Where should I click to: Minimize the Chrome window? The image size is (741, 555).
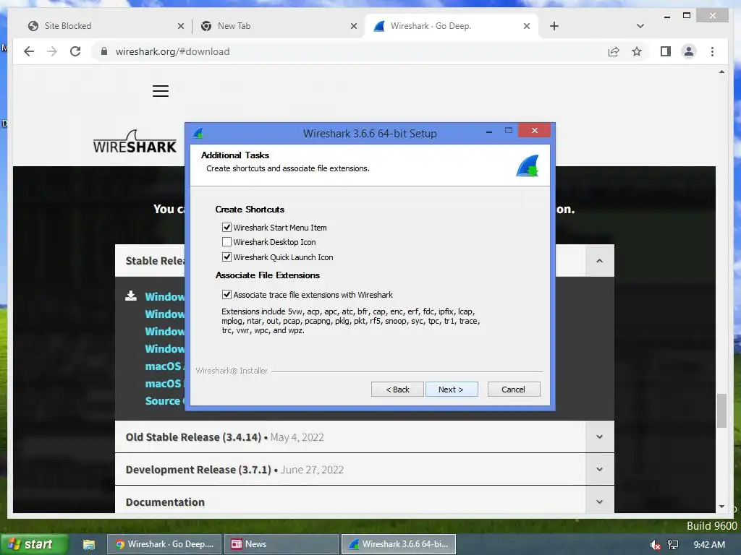pos(667,17)
